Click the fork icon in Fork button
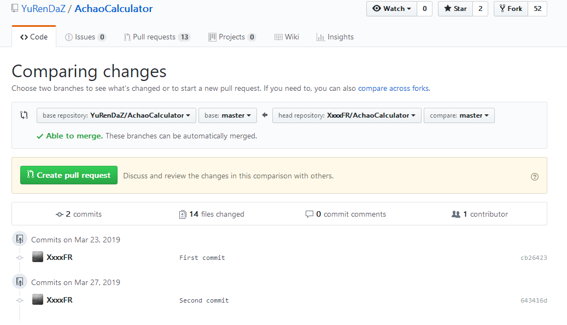This screenshot has width=567, height=325. click(502, 8)
